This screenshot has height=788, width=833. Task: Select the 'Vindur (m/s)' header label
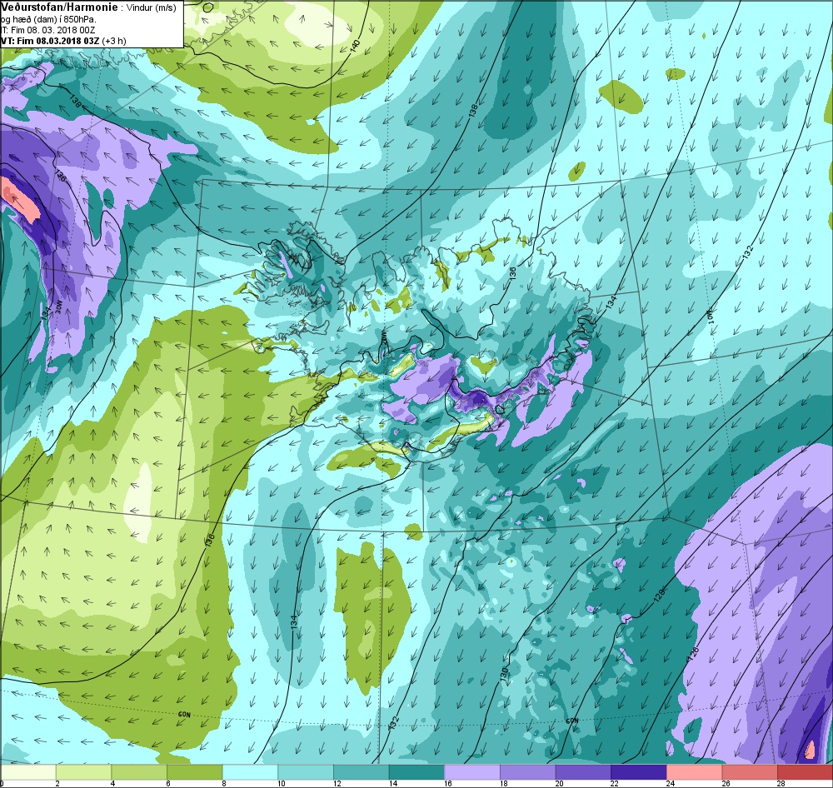click(x=152, y=8)
